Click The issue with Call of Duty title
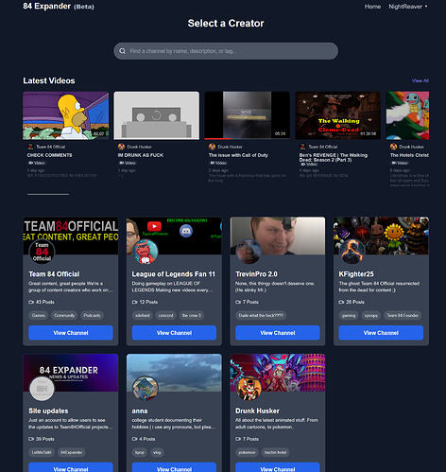Viewport: 446px width, 472px height. 238,155
